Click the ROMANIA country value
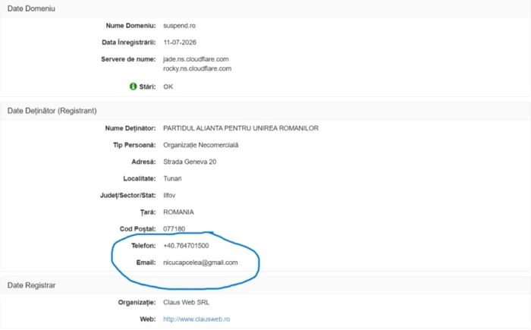The height and width of the screenshot is (330, 531). (178, 212)
